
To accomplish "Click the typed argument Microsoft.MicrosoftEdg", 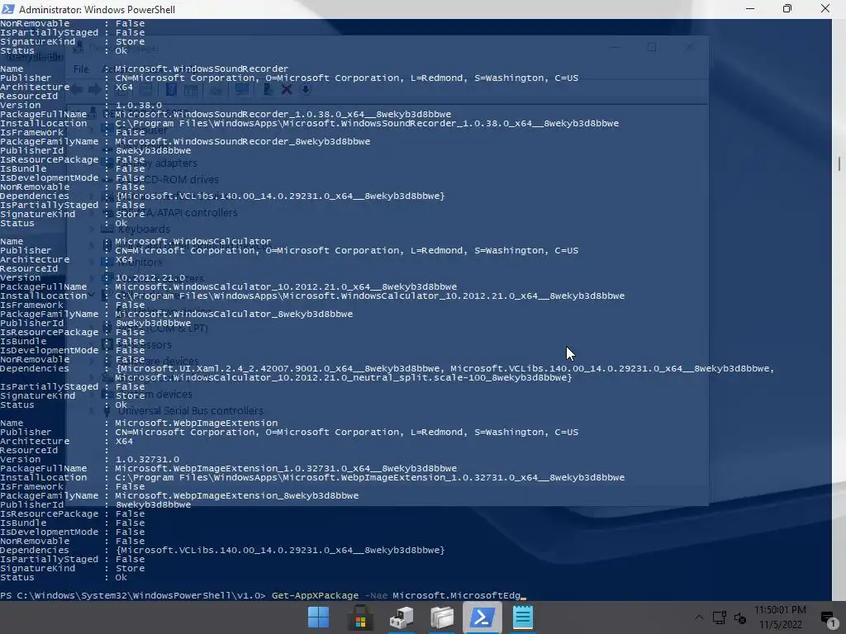I will pos(456,596).
